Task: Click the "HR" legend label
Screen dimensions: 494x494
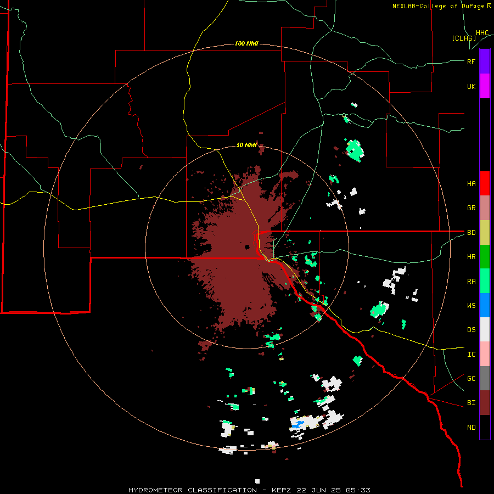Action: (471, 257)
